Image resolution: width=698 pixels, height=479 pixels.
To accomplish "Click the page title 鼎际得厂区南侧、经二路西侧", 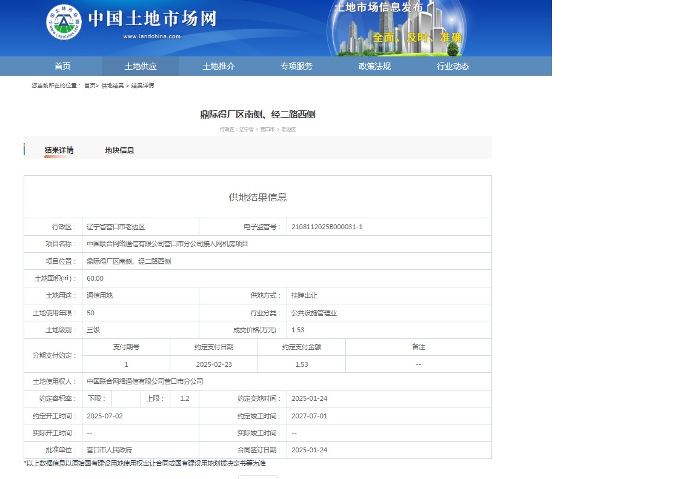I will 258,115.
